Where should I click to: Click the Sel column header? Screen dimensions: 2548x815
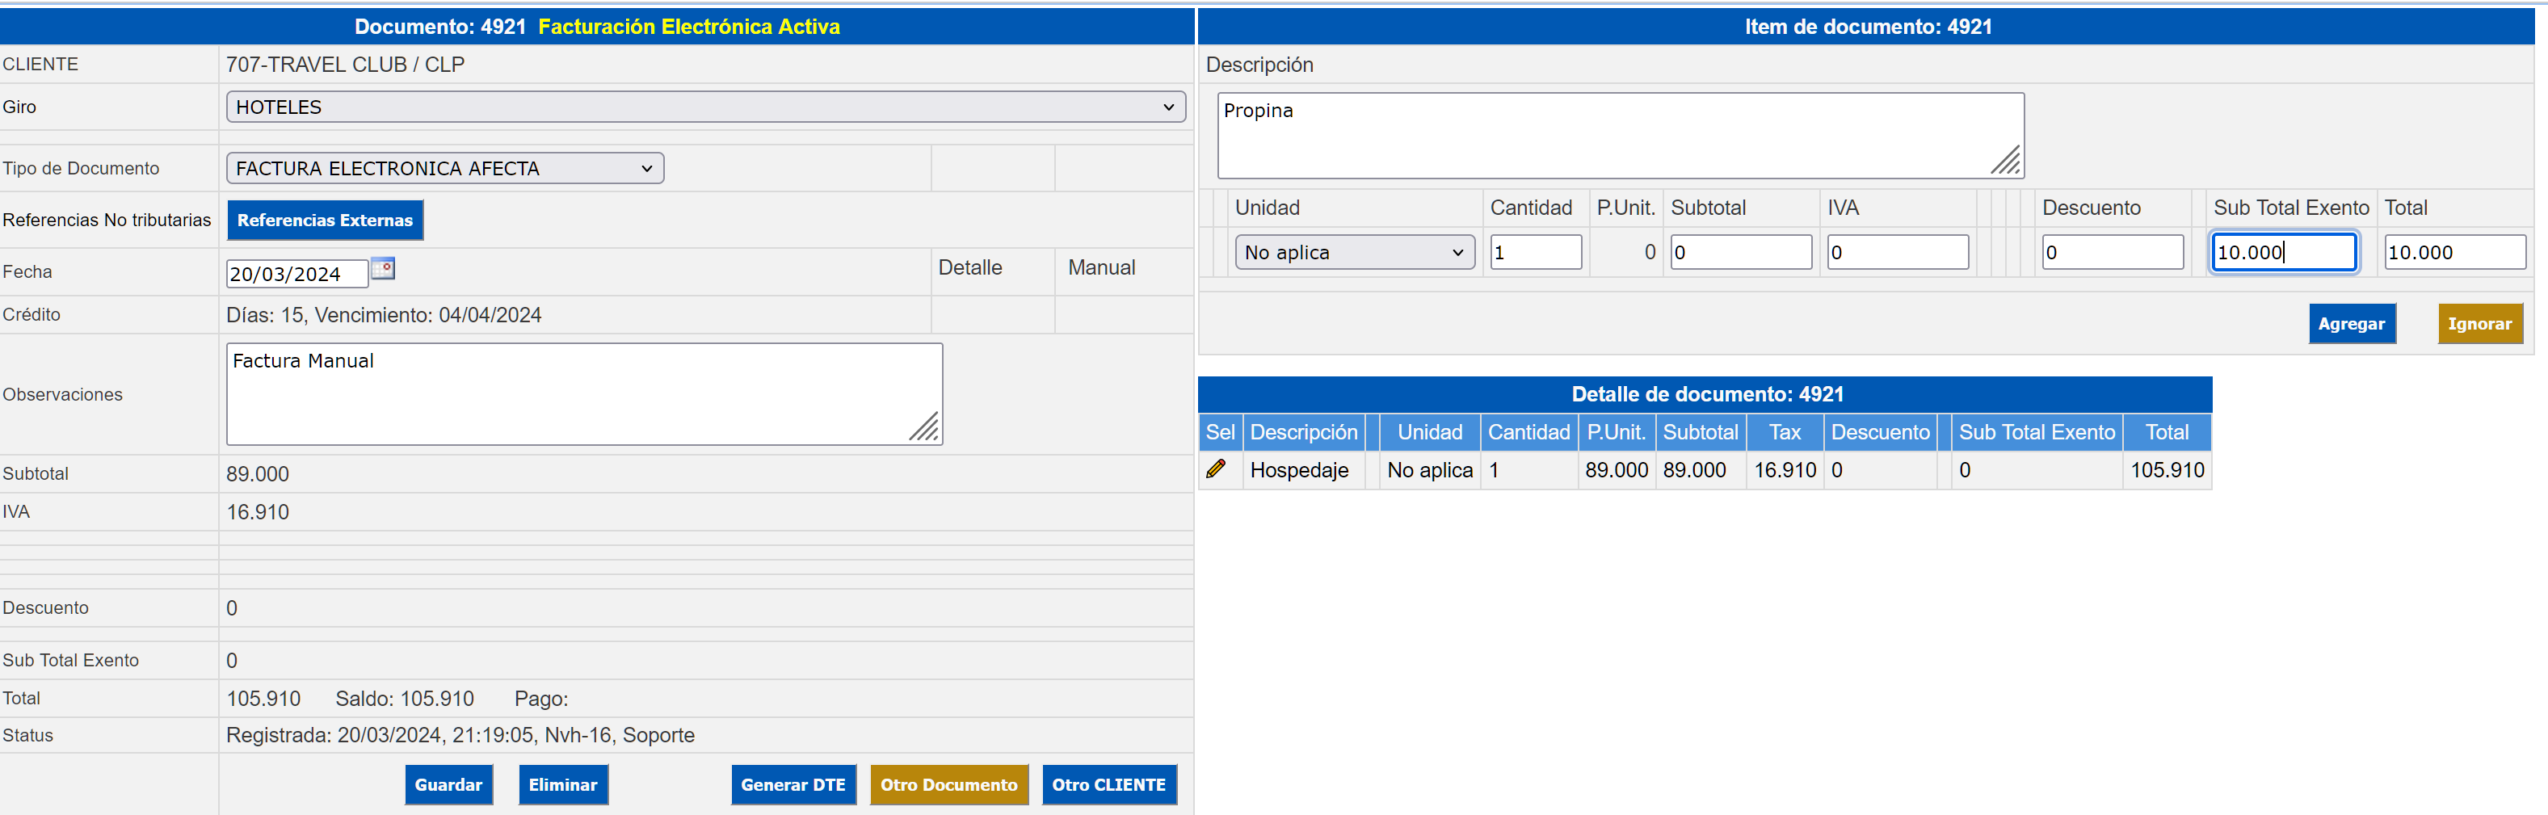(x=1220, y=432)
